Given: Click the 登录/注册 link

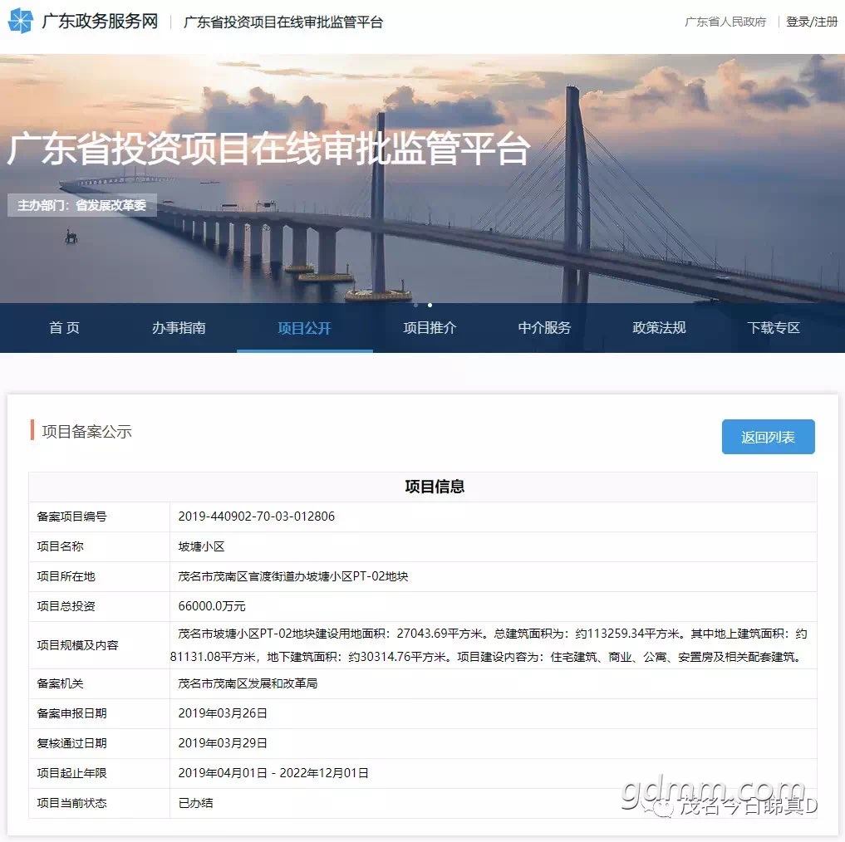Looking at the screenshot, I should click(x=812, y=22).
